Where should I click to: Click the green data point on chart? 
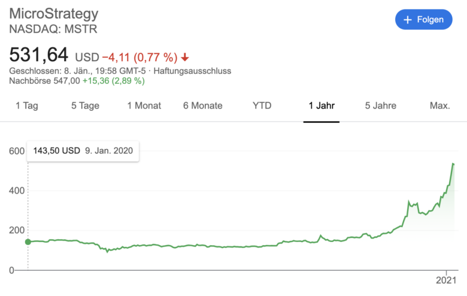(28, 241)
